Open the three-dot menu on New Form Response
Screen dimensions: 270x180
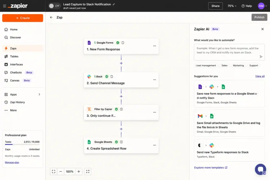click(155, 46)
